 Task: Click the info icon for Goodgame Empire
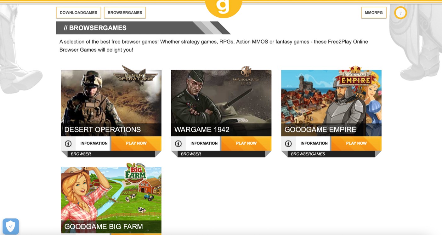(x=288, y=144)
